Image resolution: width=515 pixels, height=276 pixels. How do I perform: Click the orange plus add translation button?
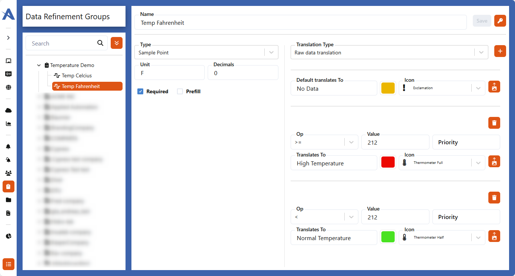point(500,51)
